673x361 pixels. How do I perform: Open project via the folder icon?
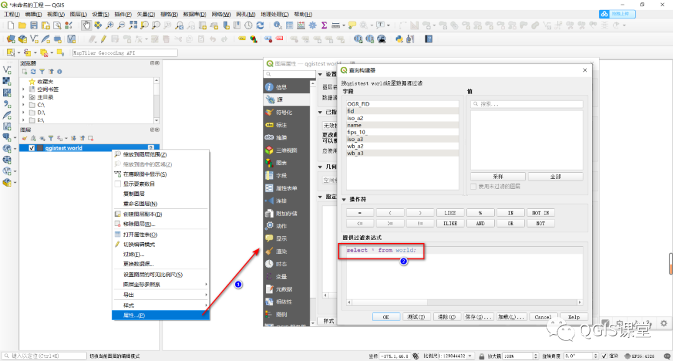tap(22, 26)
